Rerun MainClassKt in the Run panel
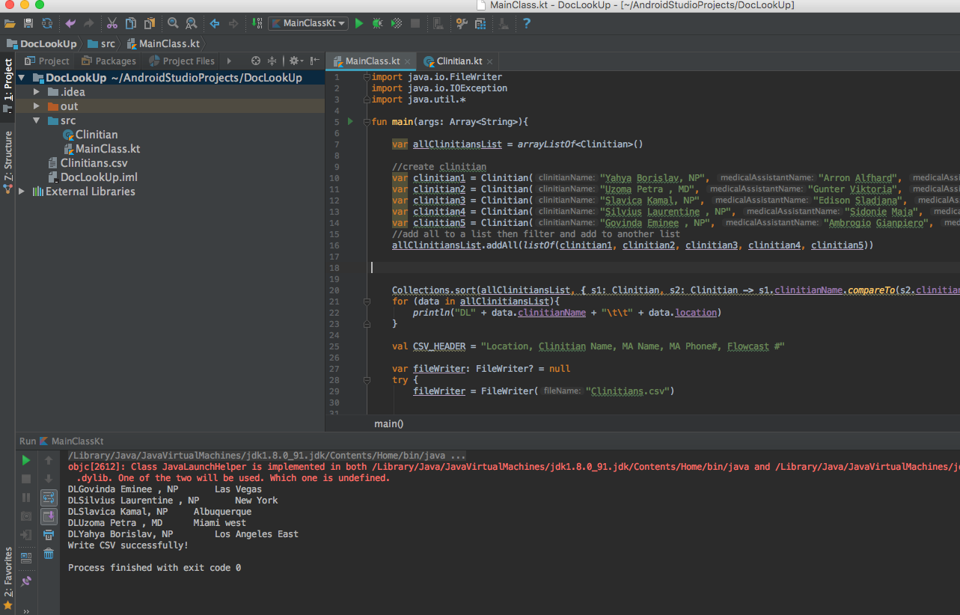Viewport: 960px width, 615px height. [26, 460]
